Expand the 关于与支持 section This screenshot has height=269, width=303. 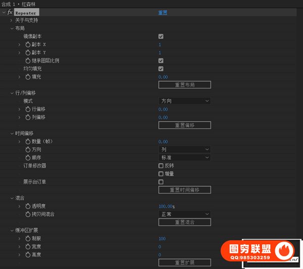point(12,20)
